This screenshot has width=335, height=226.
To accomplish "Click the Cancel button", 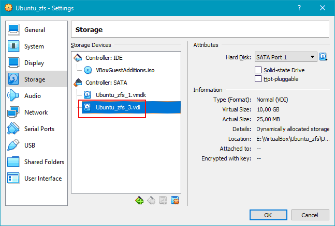I will 310,215.
